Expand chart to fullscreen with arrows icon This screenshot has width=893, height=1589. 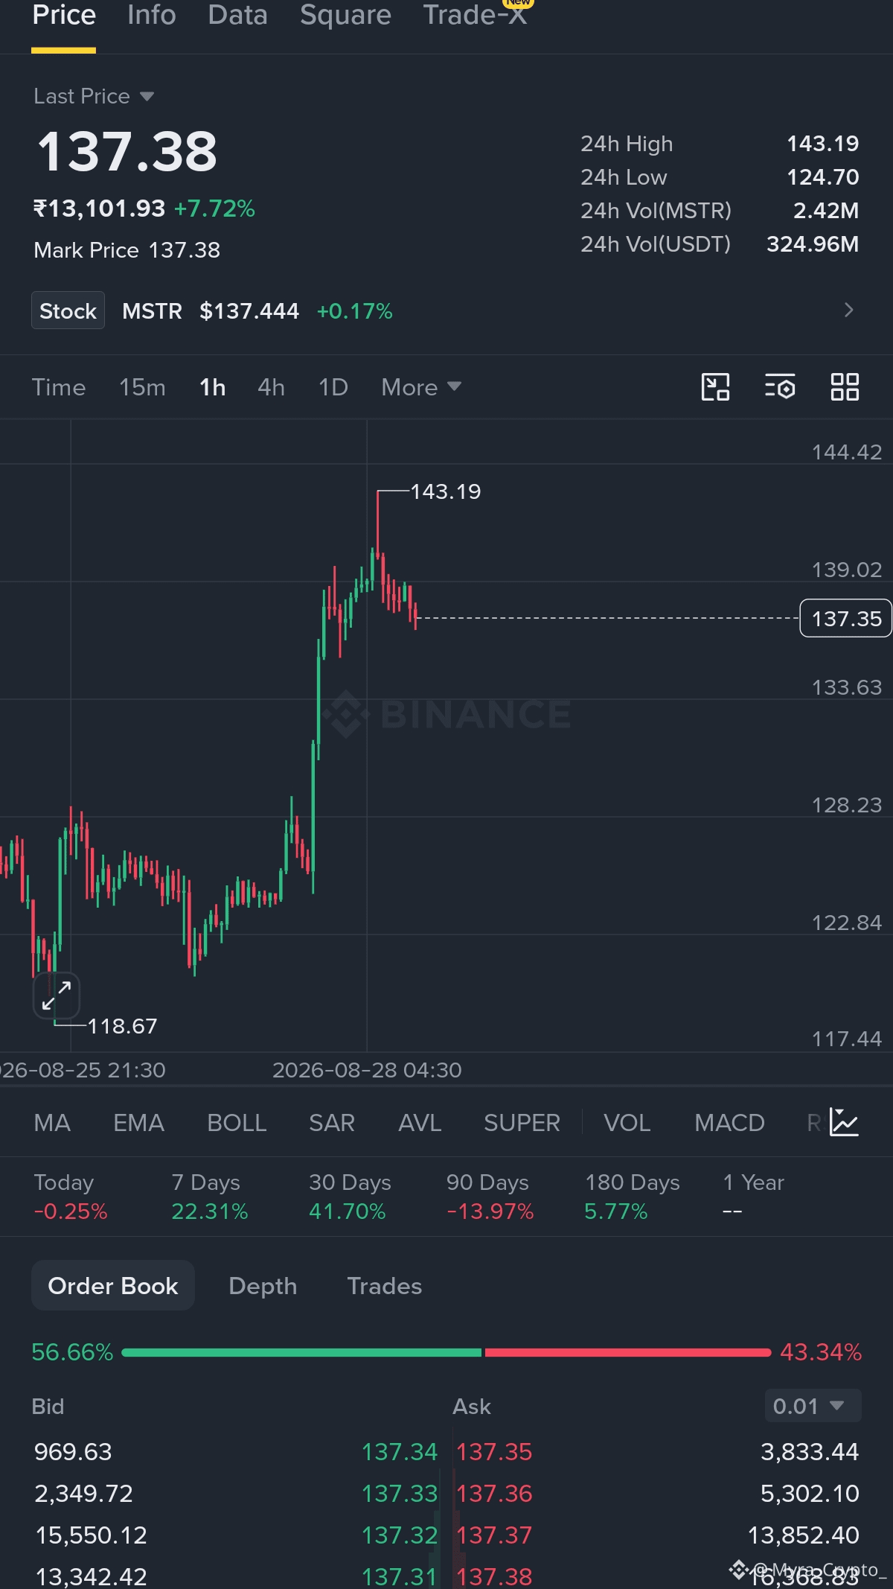(57, 996)
